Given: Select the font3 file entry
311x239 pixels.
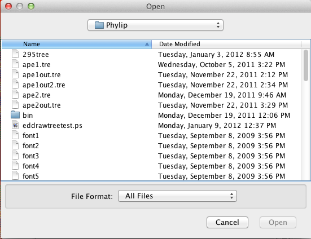Looking at the screenshot, I should tap(152, 156).
